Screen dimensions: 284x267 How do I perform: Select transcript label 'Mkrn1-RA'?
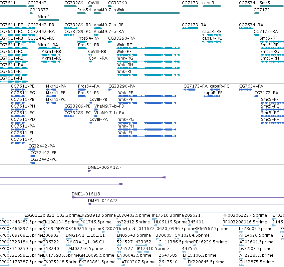point(48,45)
